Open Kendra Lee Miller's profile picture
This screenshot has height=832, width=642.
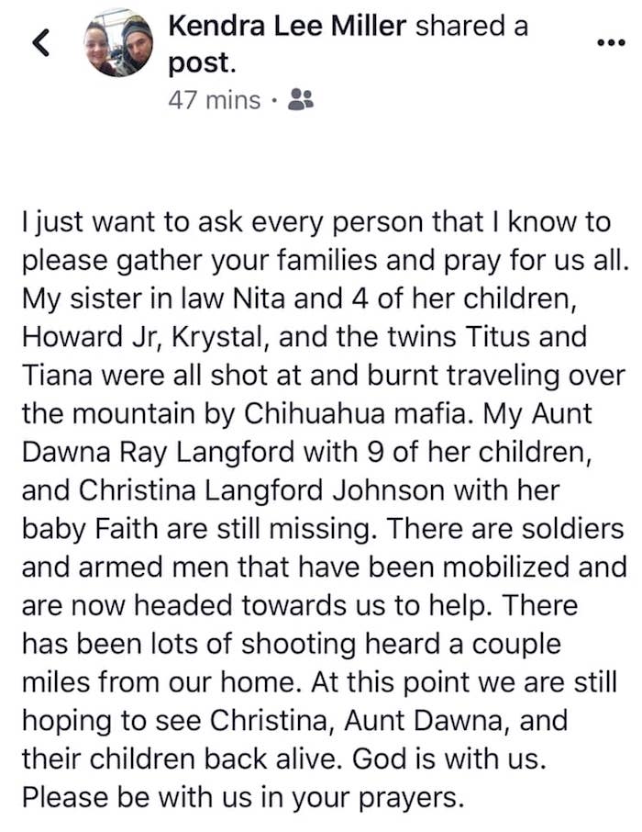click(118, 43)
